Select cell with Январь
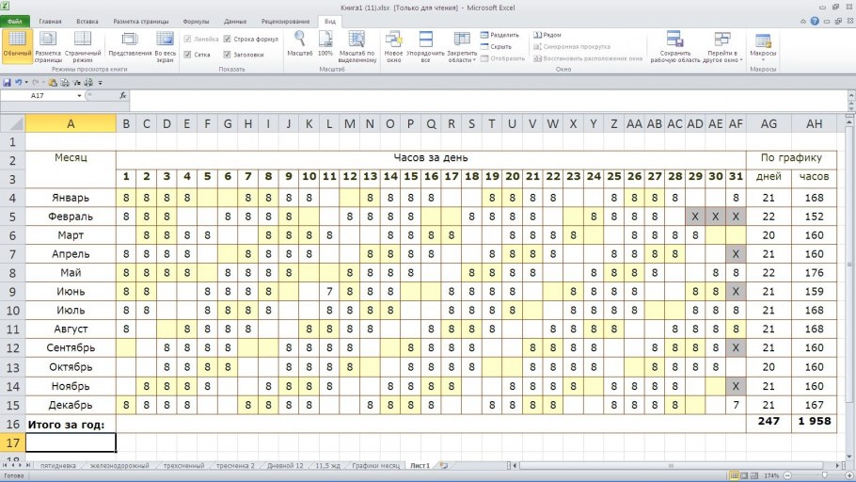 71,198
